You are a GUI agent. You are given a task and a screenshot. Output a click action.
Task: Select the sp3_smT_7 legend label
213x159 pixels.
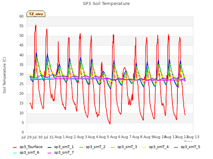click(x=64, y=153)
